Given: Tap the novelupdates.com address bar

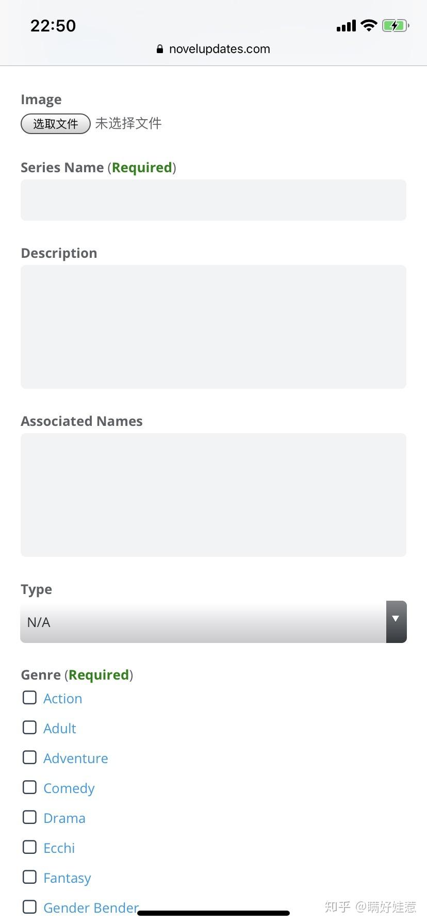Looking at the screenshot, I should coord(220,49).
